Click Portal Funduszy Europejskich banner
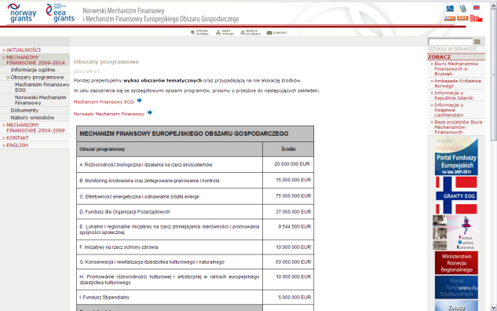Viewport: 497px width, 311px height. click(456, 156)
